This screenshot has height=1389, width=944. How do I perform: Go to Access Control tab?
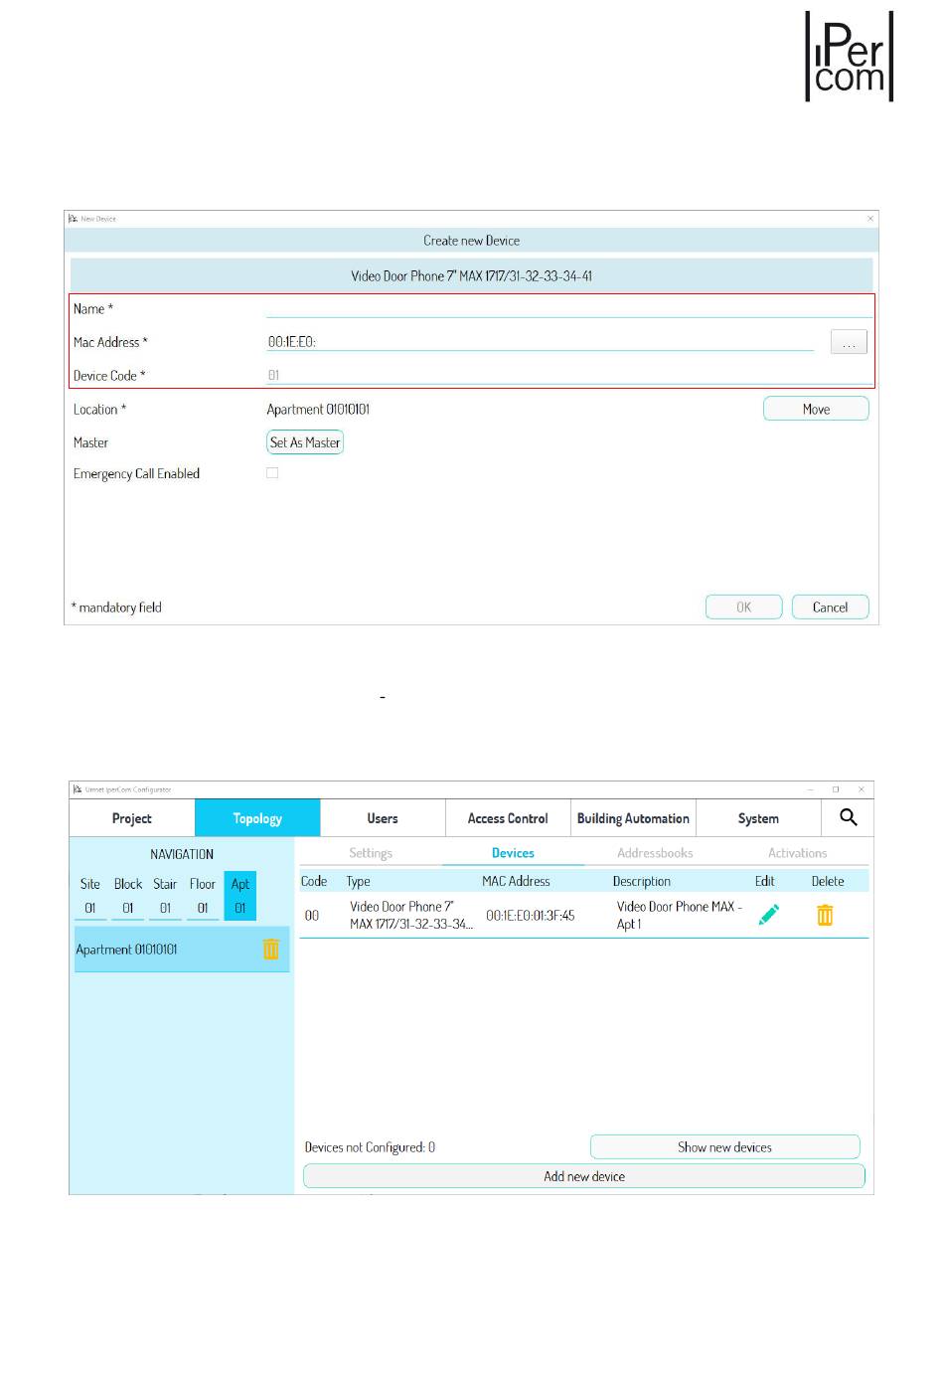click(508, 818)
